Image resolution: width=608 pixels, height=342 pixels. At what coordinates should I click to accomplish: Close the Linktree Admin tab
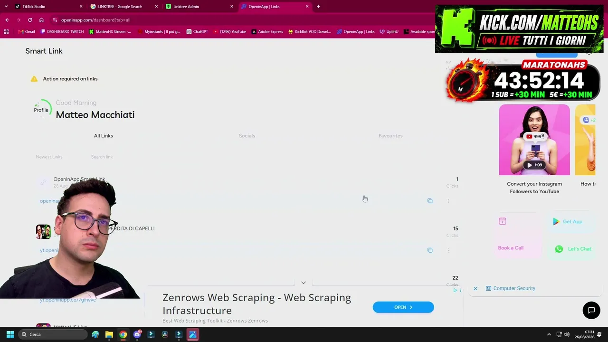(x=232, y=7)
